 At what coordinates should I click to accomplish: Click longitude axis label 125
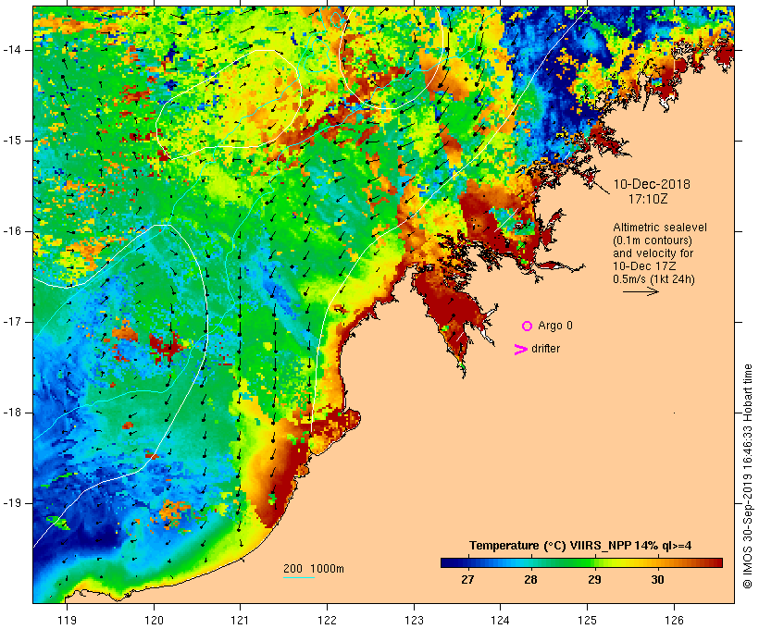[x=588, y=620]
